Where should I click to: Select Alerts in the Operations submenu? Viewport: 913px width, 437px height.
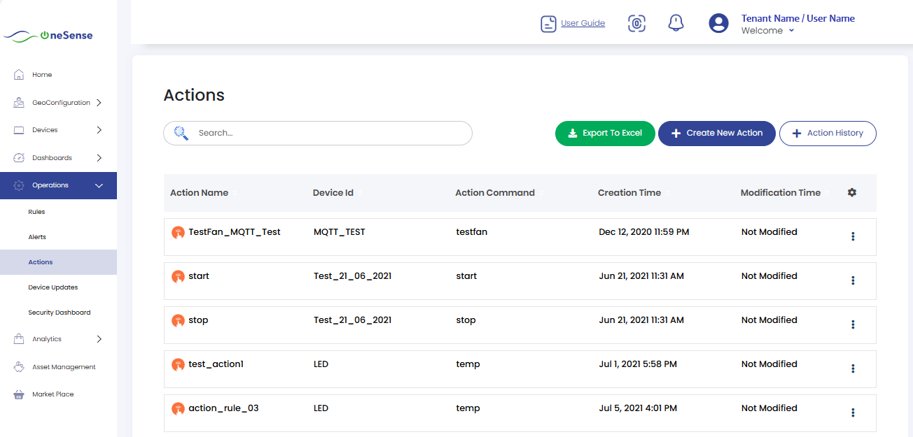click(37, 237)
